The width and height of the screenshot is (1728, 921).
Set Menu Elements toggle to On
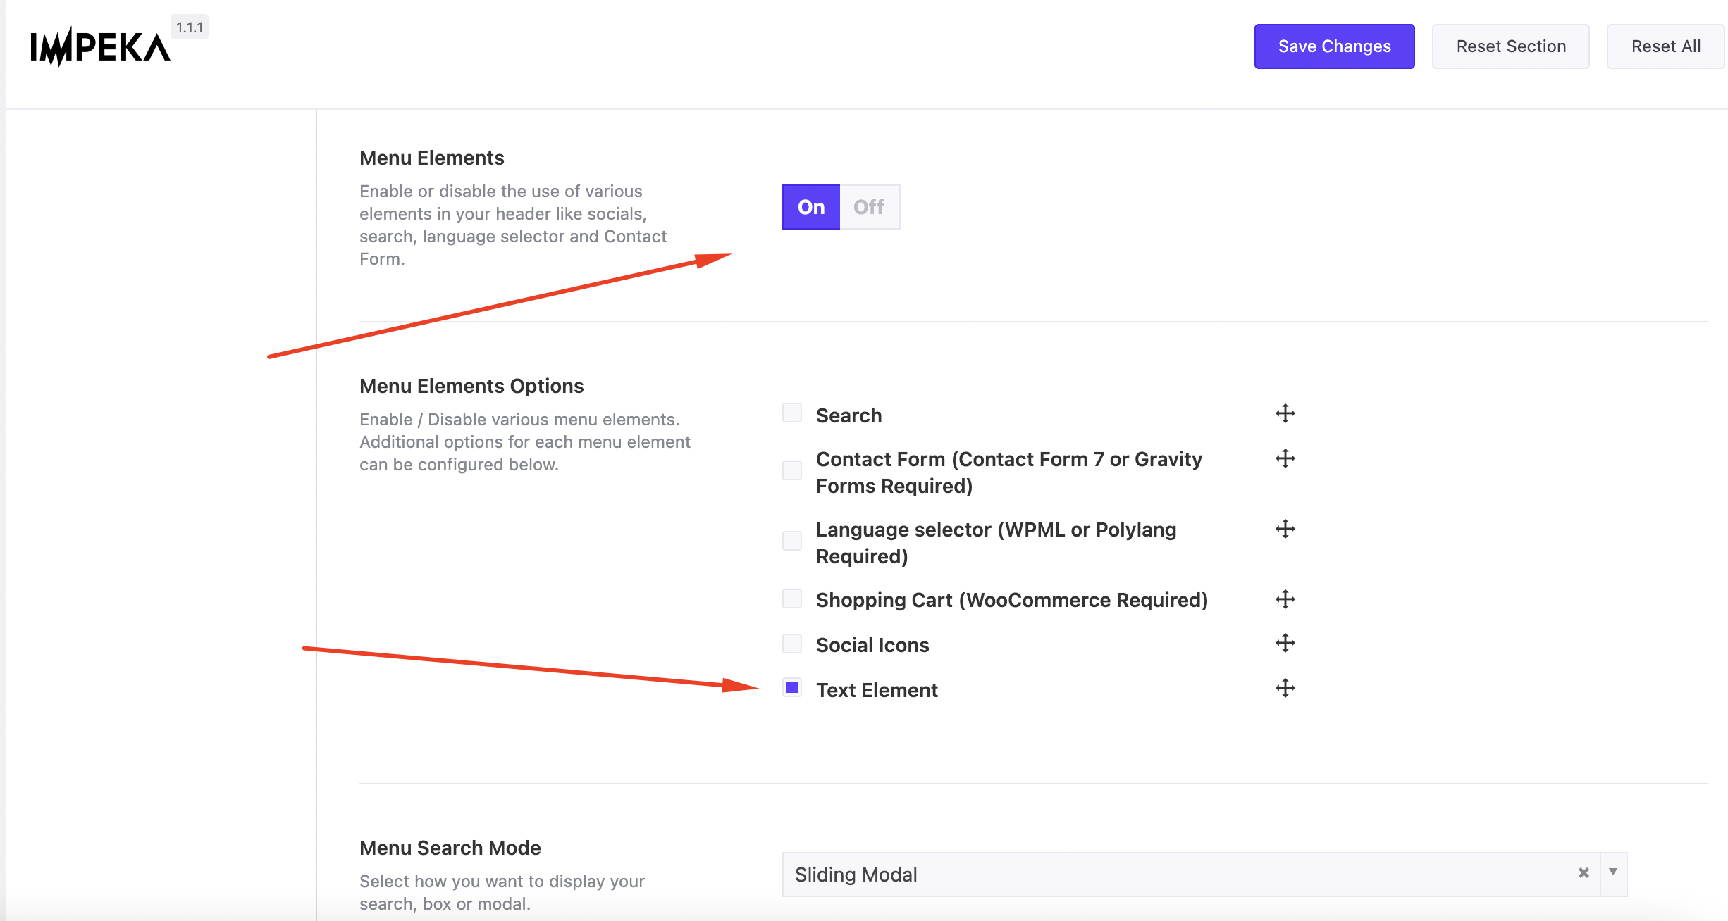(811, 207)
